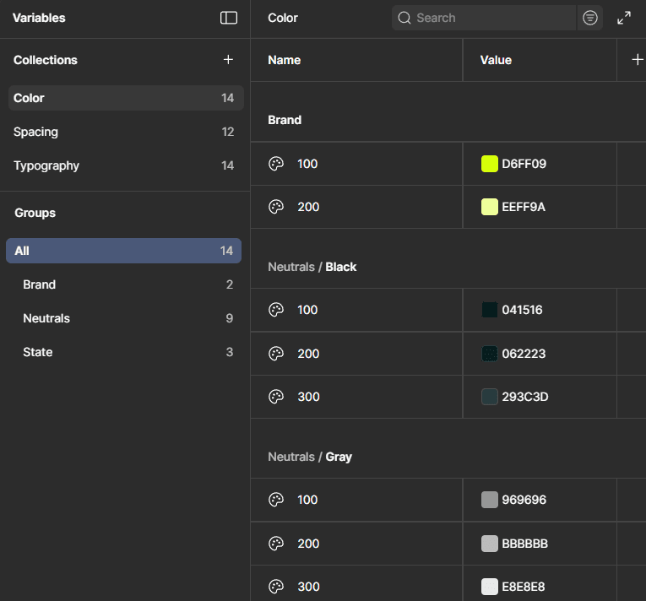Click the hex value 293C3D
The image size is (646, 601).
(x=525, y=397)
